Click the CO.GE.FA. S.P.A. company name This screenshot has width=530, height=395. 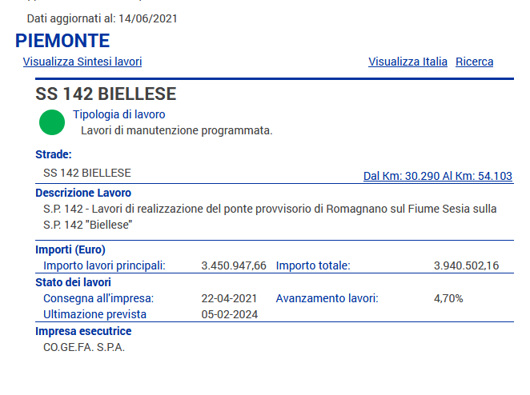tap(84, 347)
